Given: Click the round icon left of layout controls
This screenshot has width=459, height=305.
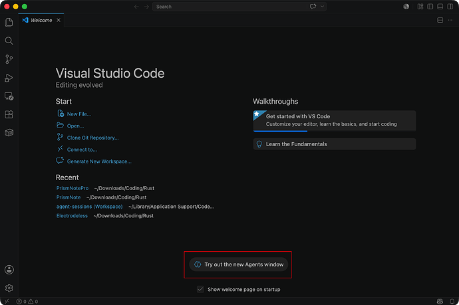Looking at the screenshot, I should tap(406, 7).
